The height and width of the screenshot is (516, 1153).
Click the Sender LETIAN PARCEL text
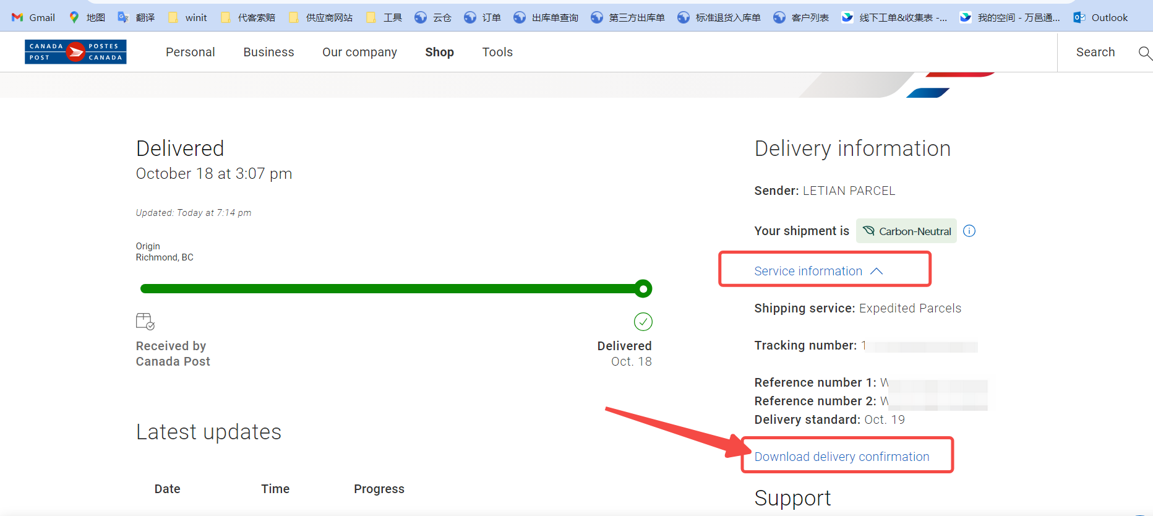click(825, 191)
